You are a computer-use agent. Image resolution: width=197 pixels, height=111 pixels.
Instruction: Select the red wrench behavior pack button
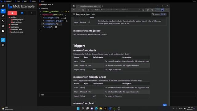tap(12, 13)
